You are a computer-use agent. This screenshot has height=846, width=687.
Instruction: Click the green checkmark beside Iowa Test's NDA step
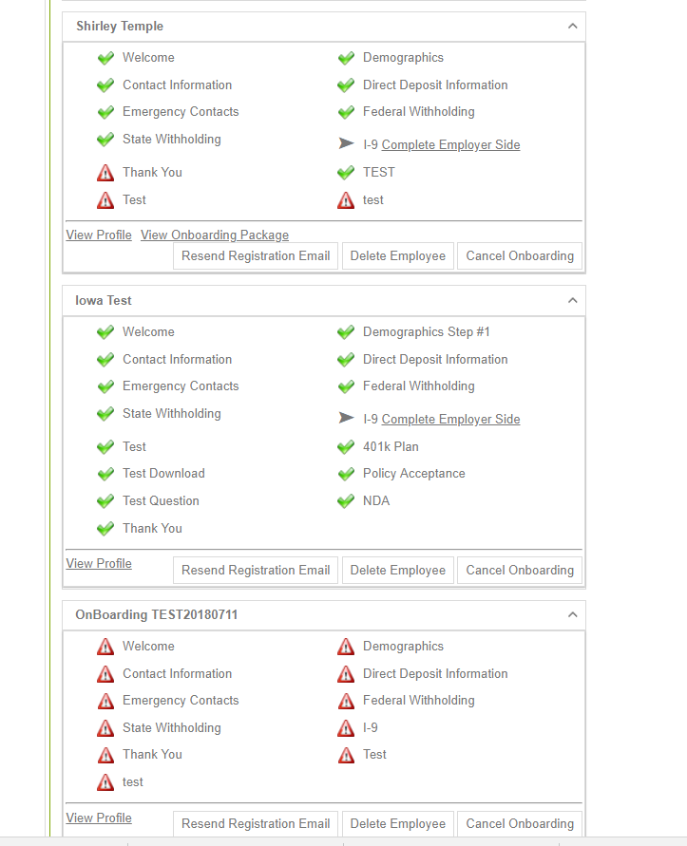[346, 501]
